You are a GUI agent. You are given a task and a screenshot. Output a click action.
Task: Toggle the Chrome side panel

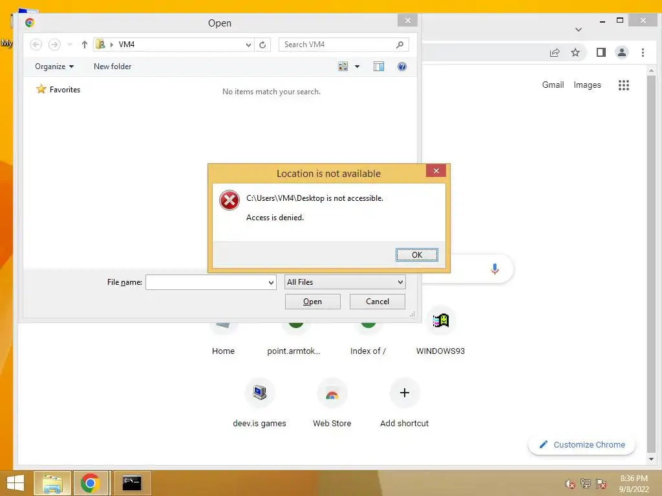click(601, 52)
